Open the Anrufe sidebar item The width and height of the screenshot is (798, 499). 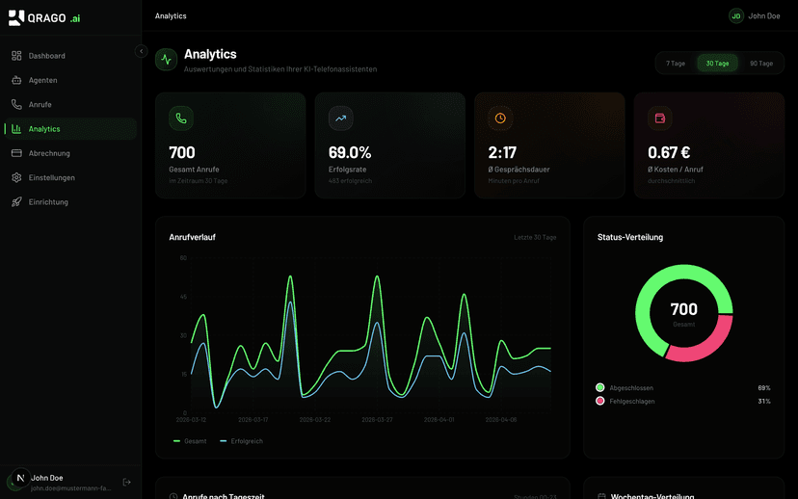pyautogui.click(x=70, y=105)
